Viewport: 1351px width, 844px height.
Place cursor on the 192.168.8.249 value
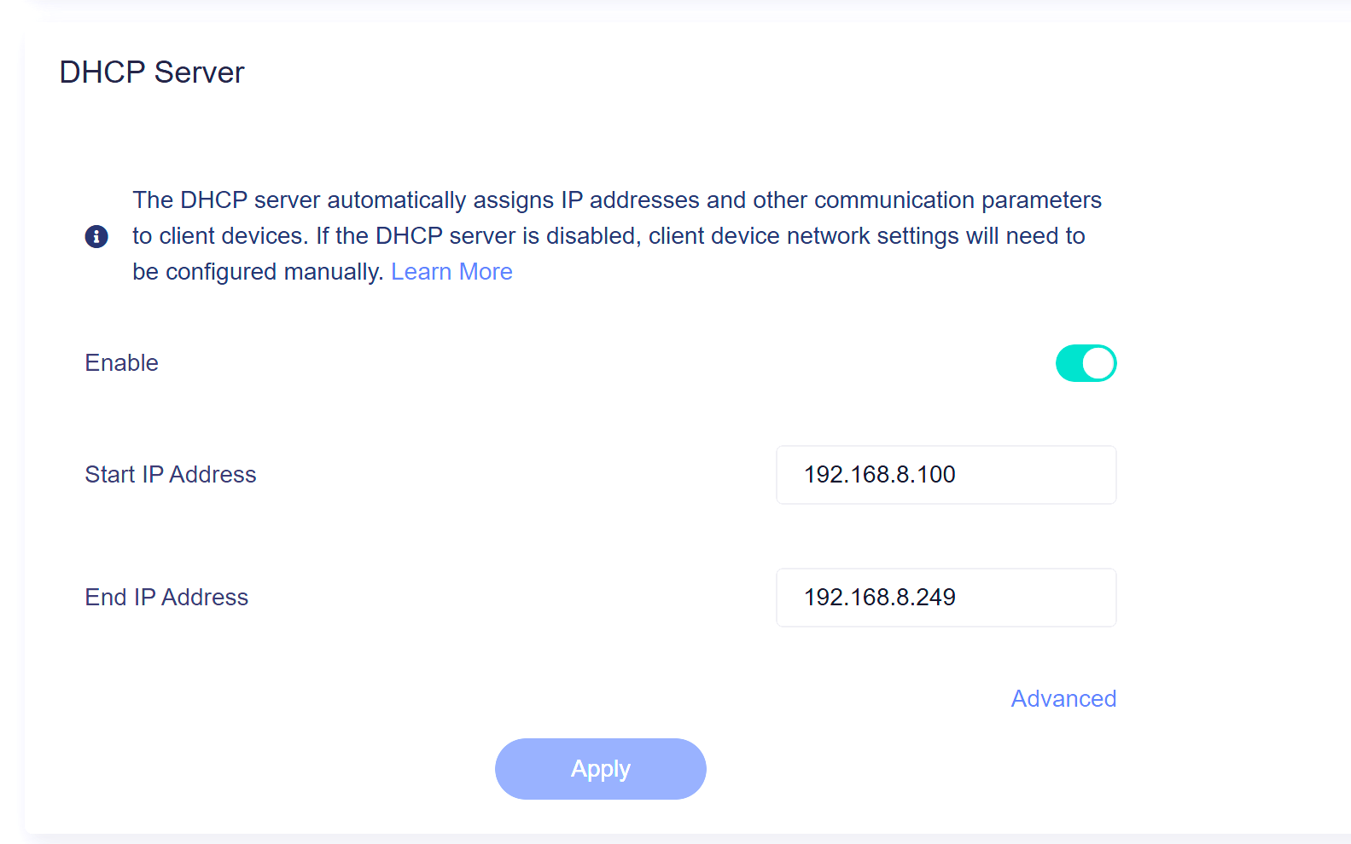click(x=879, y=598)
